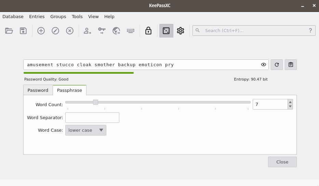Click the Close button
The height and width of the screenshot is (186, 319).
point(282,162)
